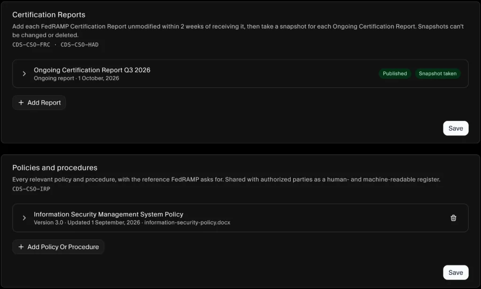Click the Policies and procedures heading
Viewport: 481px width, 289px height.
pos(55,167)
